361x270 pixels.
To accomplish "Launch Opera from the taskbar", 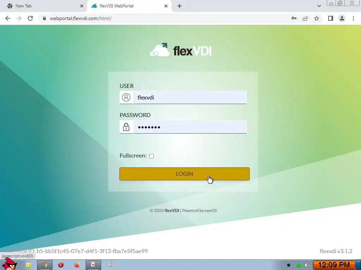I will click(x=61, y=265).
